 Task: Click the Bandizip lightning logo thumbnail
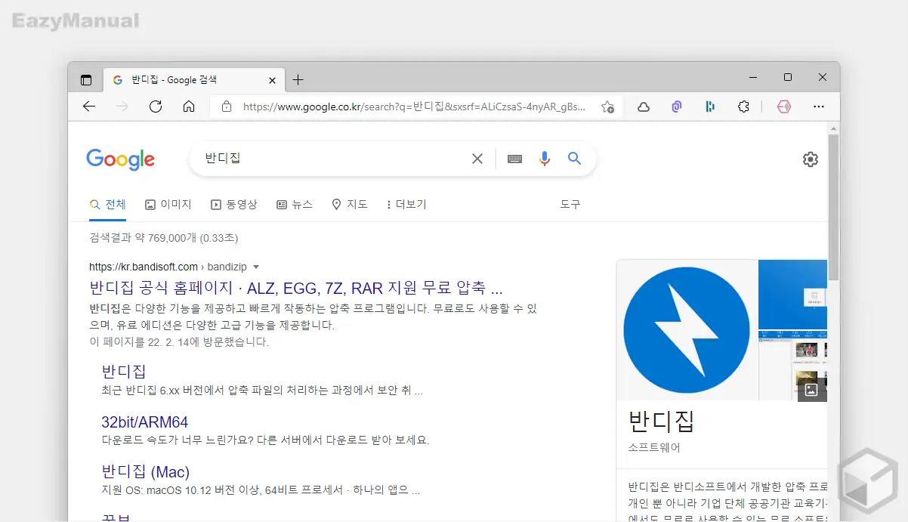687,330
